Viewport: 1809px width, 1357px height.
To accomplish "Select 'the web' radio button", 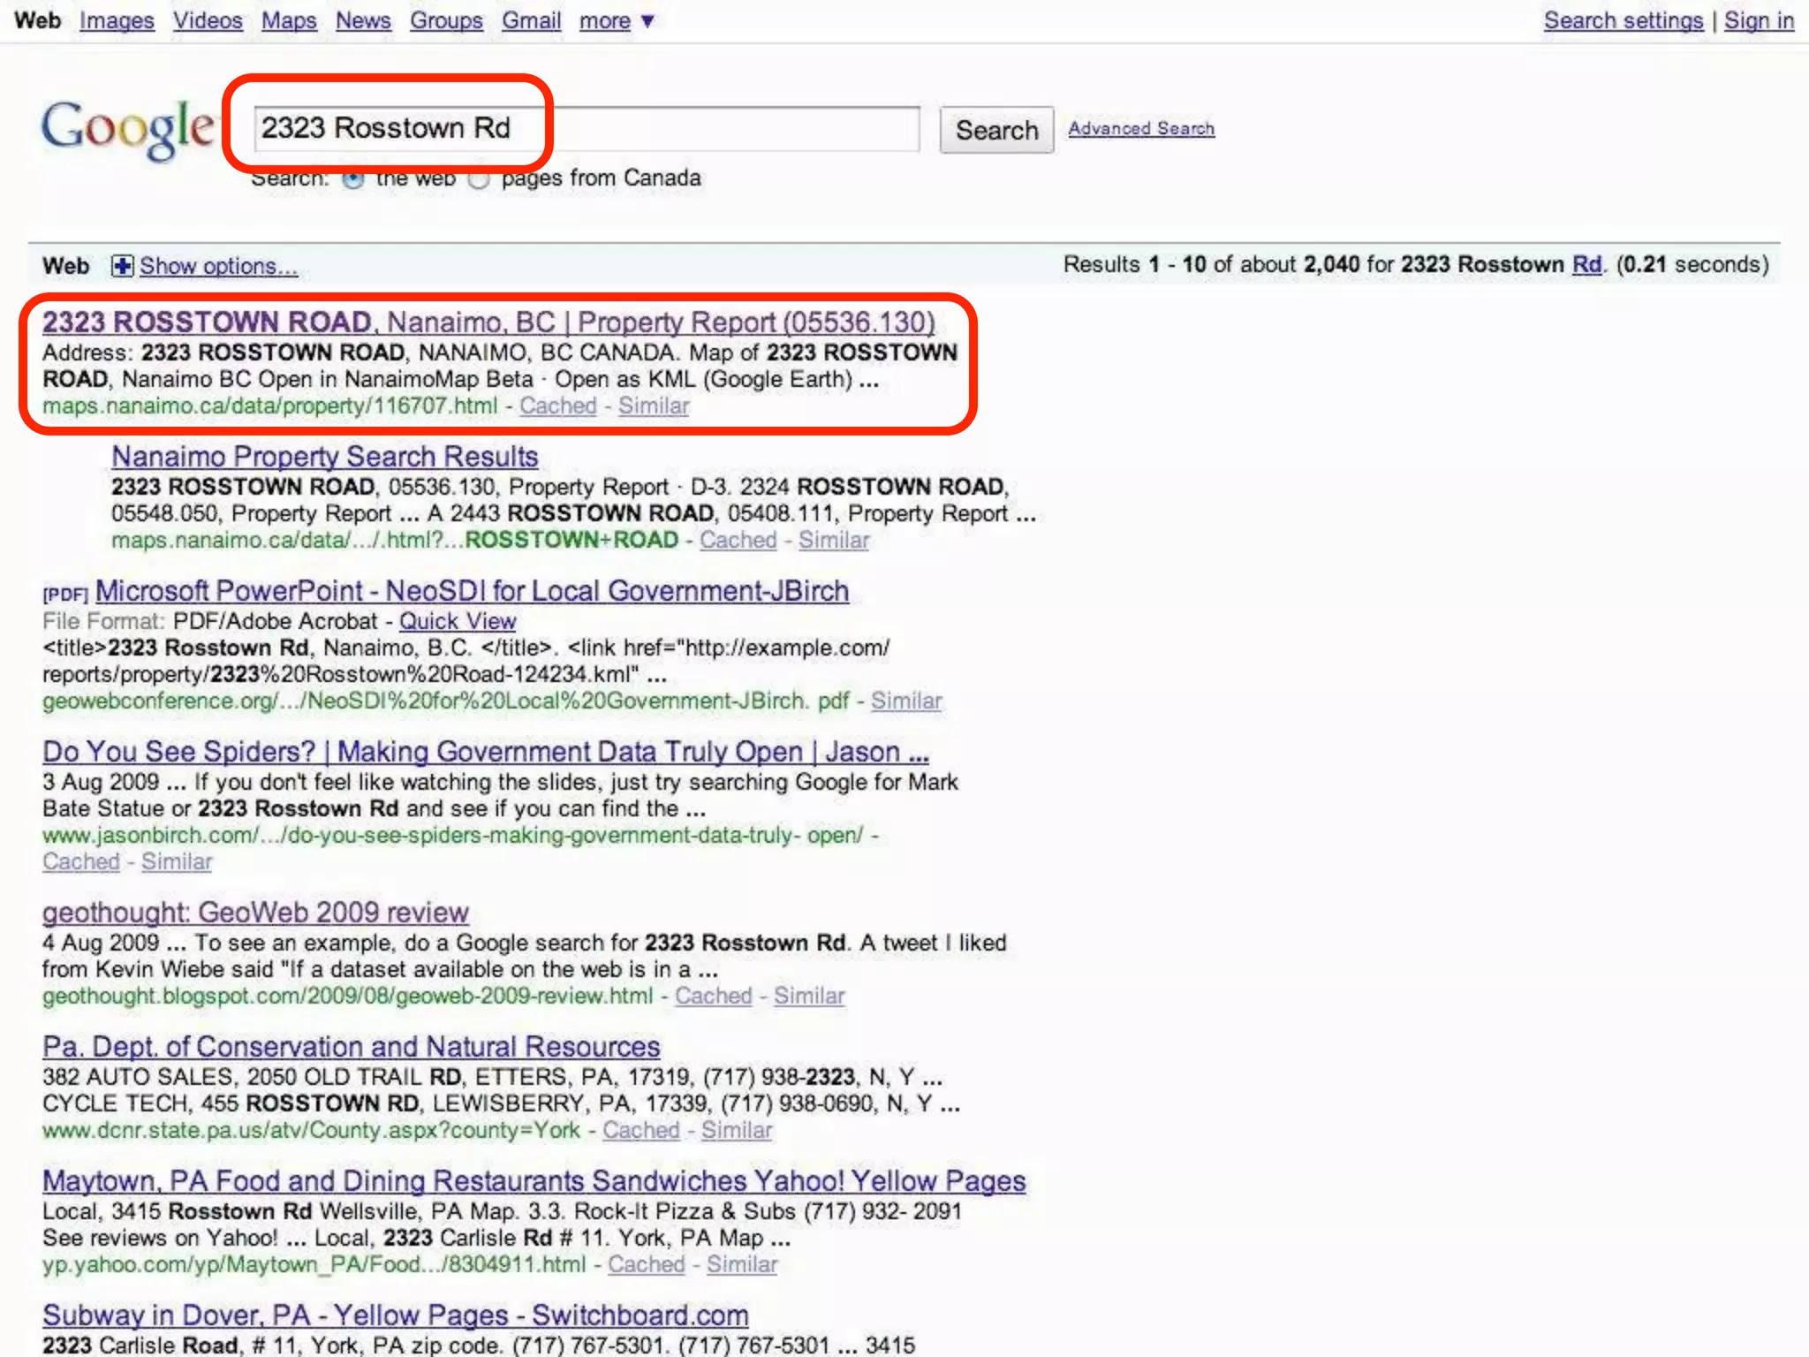I will [353, 179].
